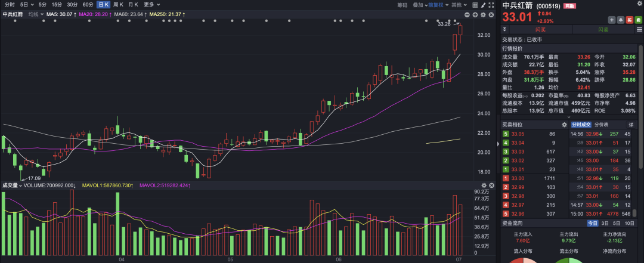Screen dimensions: 644x263
Task: Switch capital flow to 3日 period
Action: pos(605,223)
